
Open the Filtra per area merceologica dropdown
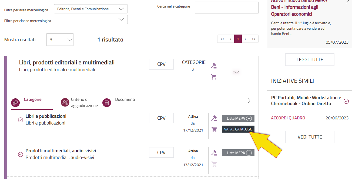click(91, 9)
